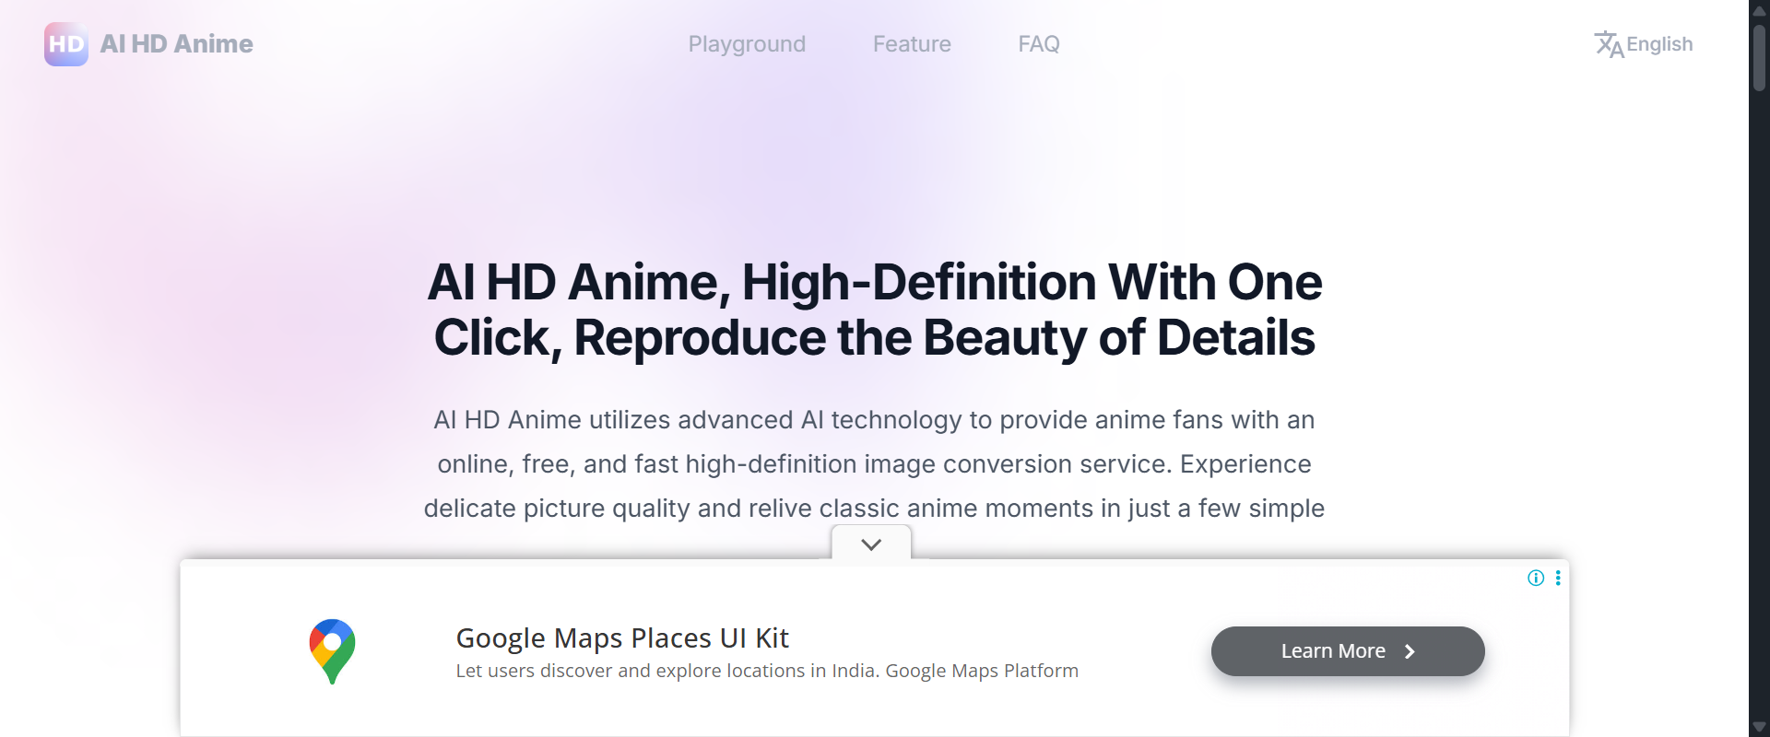Viewport: 1770px width, 737px height.
Task: Click the ad info icon
Action: point(1536,578)
